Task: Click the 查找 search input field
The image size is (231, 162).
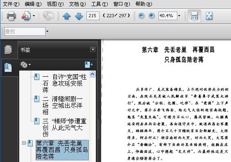Action: pos(25,31)
